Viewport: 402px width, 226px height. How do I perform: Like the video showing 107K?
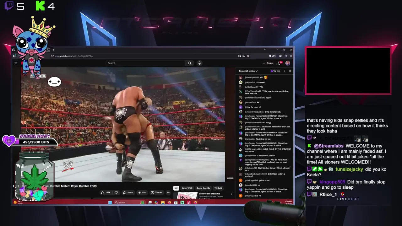(105, 192)
